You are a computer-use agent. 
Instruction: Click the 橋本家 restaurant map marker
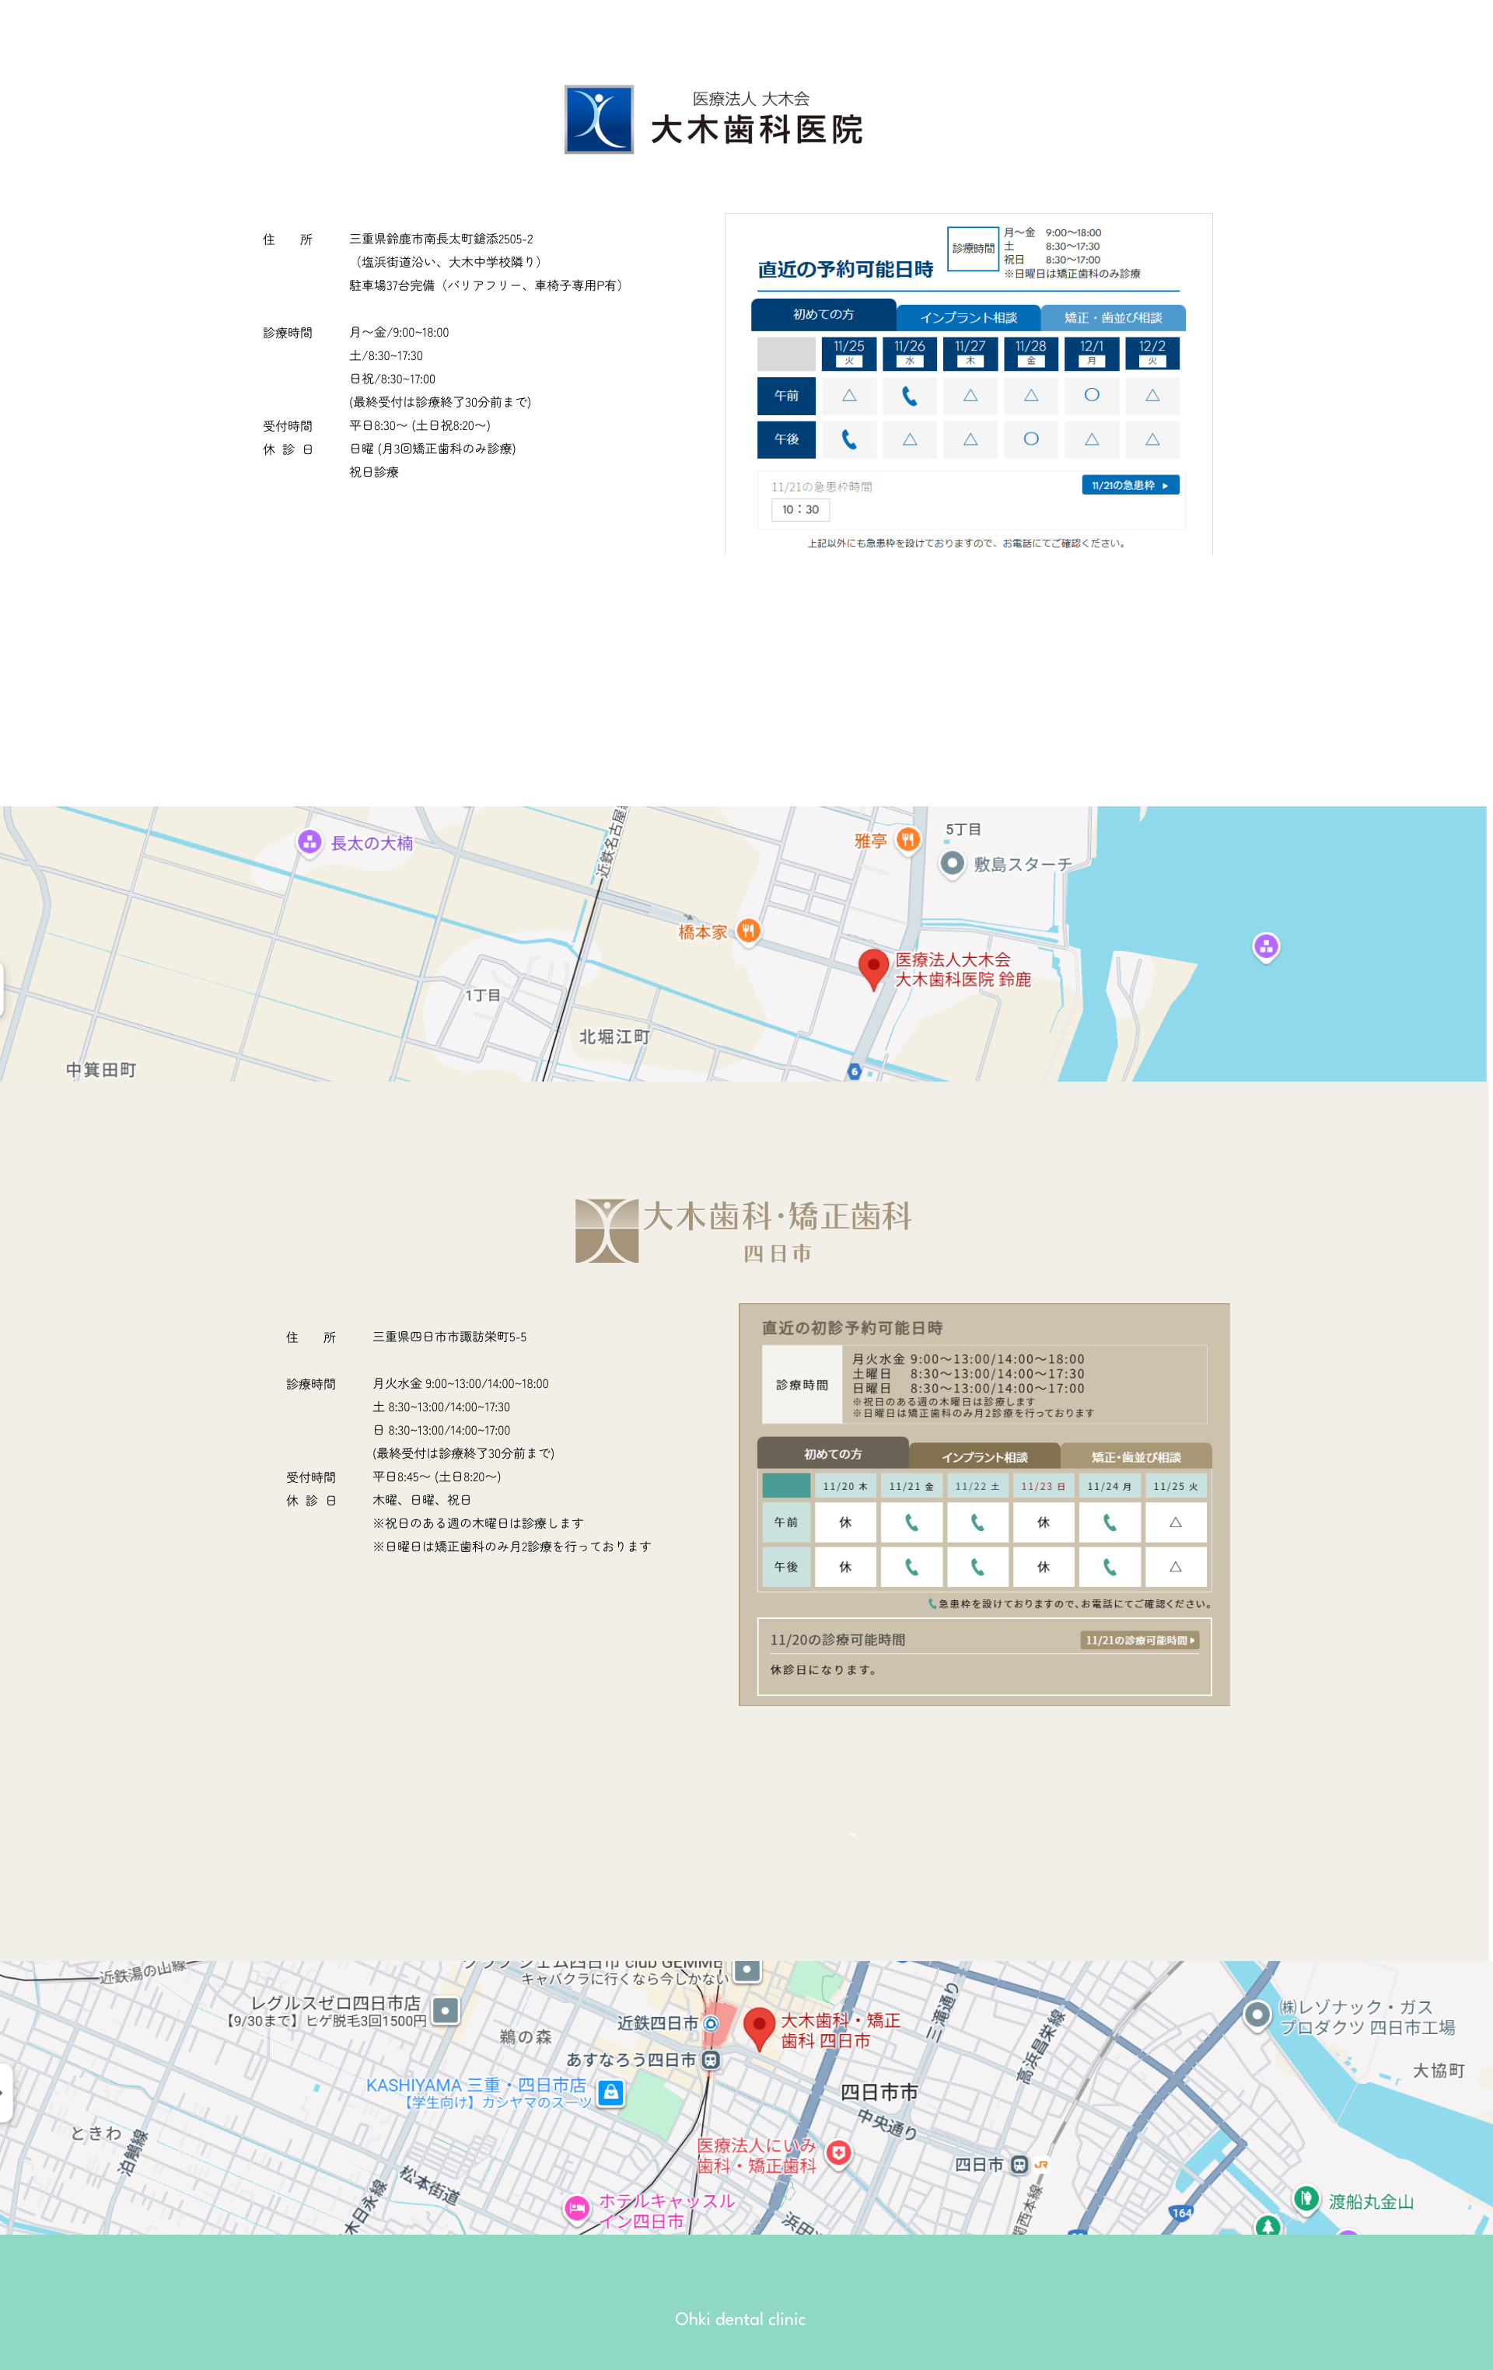pos(748,930)
